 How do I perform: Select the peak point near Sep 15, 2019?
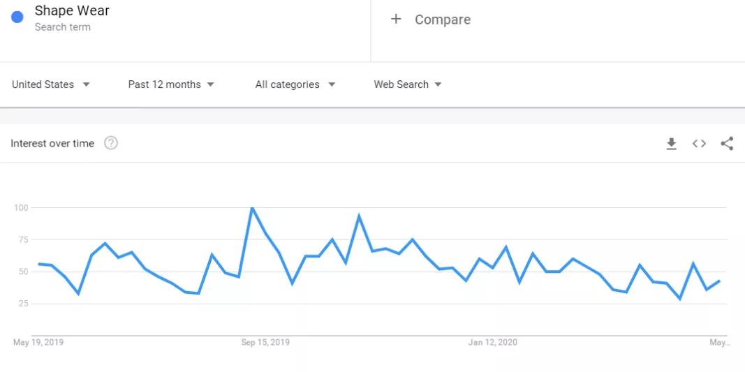tap(252, 208)
